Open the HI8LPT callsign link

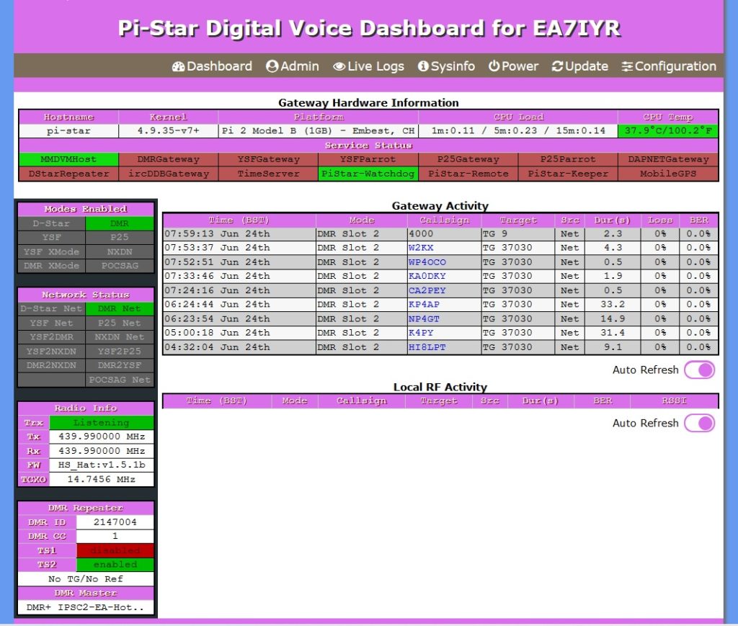click(x=427, y=347)
